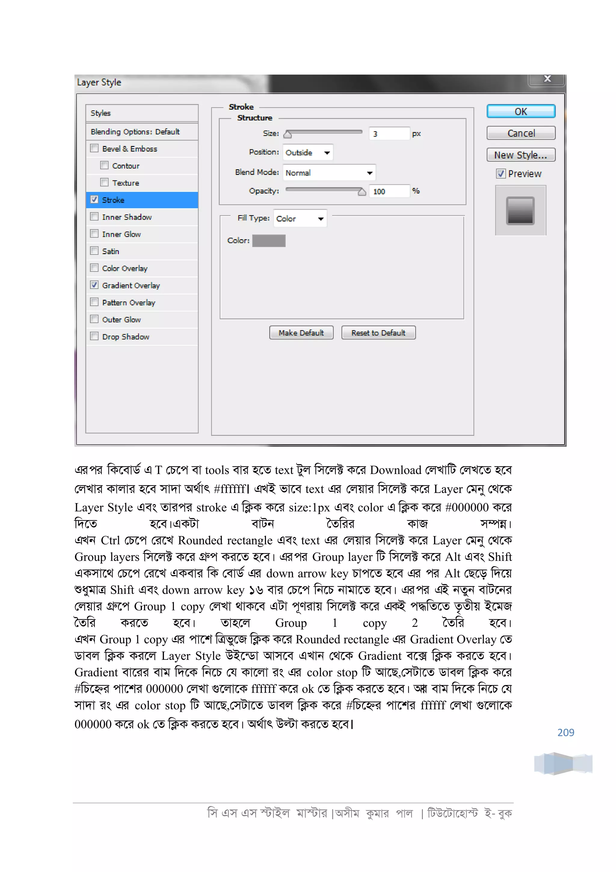The height and width of the screenshot is (872, 616).
Task: Open the Gradient Overlay settings label
Action: [131, 286]
